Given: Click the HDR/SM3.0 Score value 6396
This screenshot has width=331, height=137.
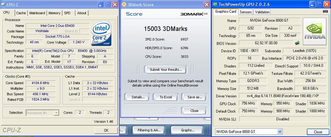Looking at the screenshot, I should pos(184,48).
